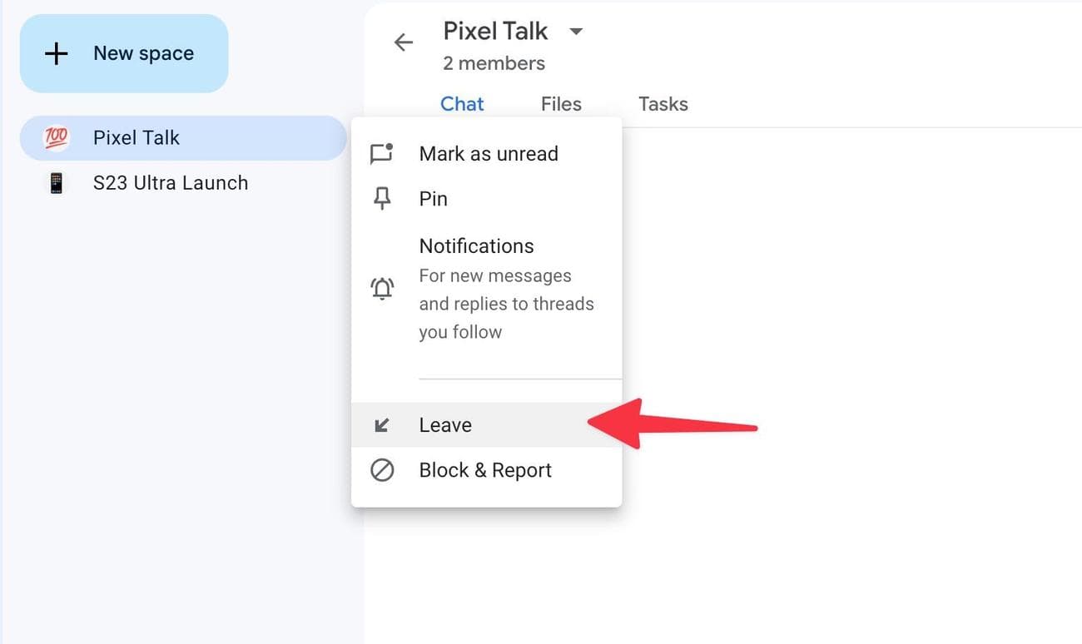Open the Files tab

(561, 104)
